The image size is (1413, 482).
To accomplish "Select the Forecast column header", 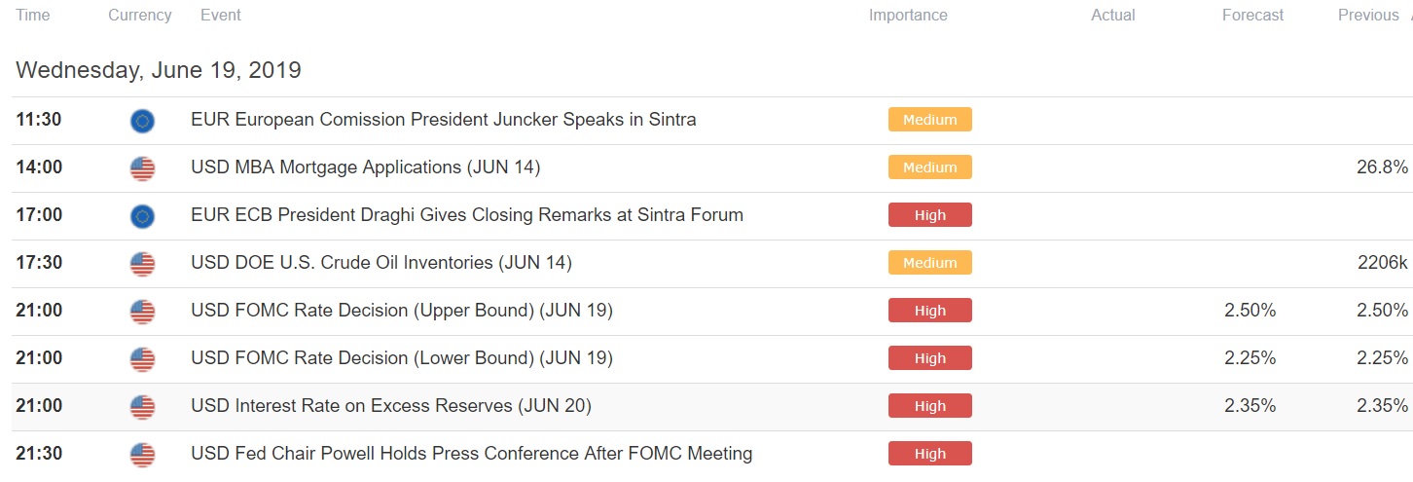I will pos(1252,16).
